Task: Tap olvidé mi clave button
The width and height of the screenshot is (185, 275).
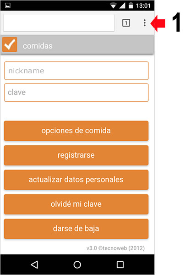Action: [76, 204]
